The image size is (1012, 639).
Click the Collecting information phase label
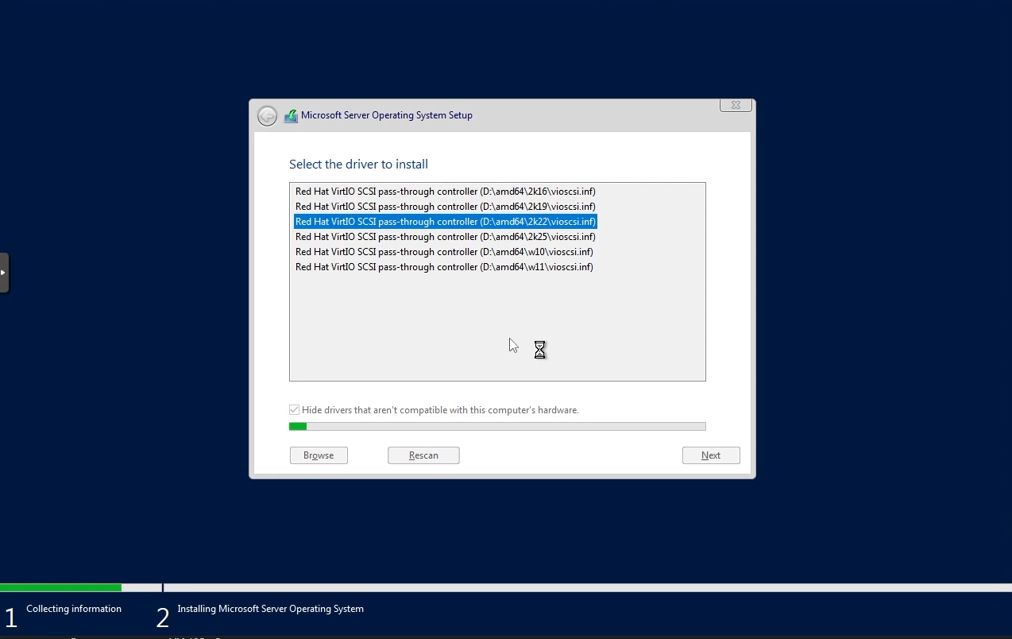(x=74, y=608)
